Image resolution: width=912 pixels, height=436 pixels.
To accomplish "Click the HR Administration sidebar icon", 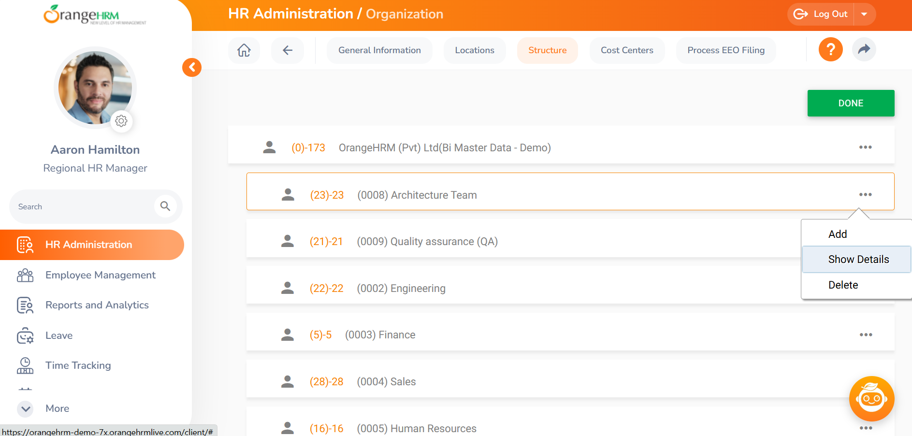I will (x=25, y=245).
